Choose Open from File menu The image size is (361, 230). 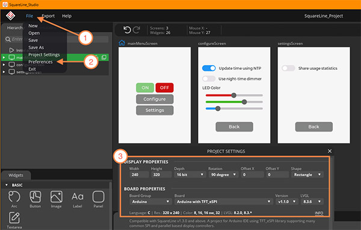(34, 33)
